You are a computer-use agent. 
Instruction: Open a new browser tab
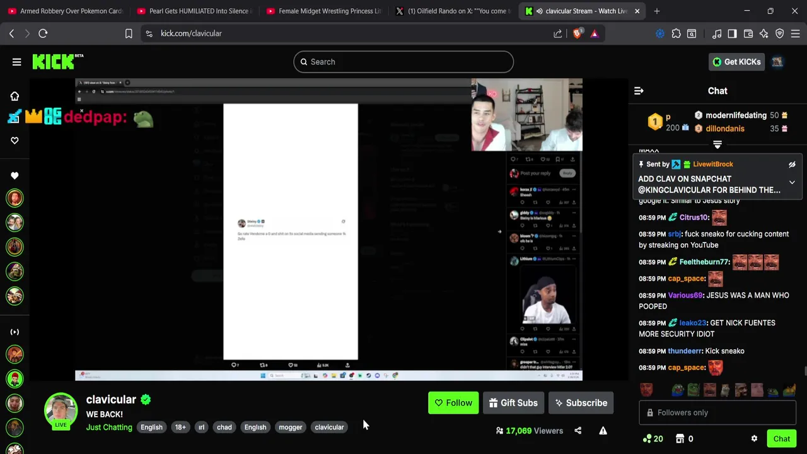pyautogui.click(x=657, y=11)
